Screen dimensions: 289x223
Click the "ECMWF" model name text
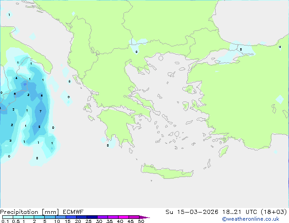(73, 212)
